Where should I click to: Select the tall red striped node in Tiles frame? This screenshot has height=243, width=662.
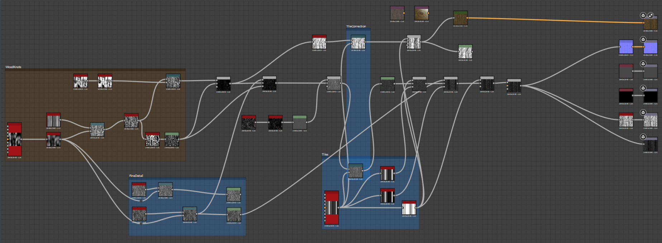pyautogui.click(x=332, y=208)
